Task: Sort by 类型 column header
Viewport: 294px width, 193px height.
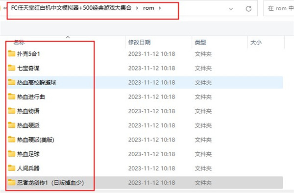Action: pos(200,42)
